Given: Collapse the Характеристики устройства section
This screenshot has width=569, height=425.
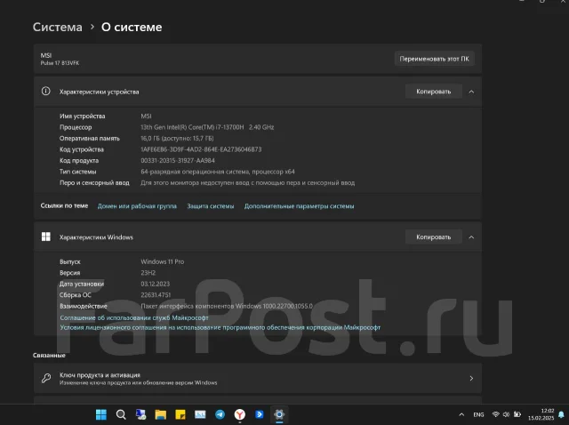Looking at the screenshot, I should (x=471, y=92).
